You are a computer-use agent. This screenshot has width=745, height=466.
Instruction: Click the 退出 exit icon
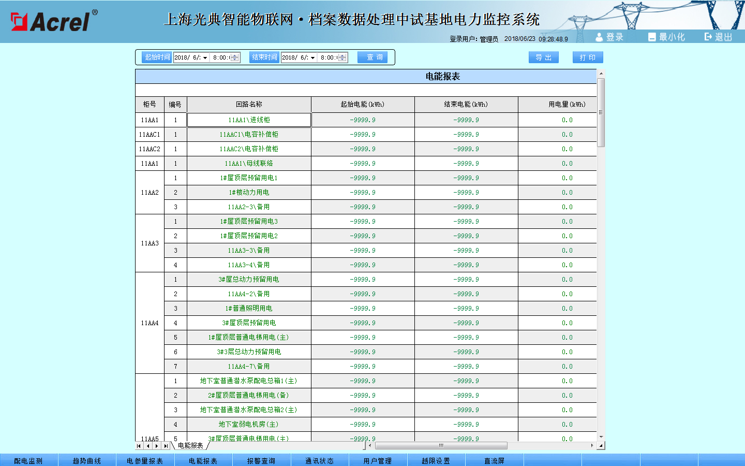click(708, 37)
